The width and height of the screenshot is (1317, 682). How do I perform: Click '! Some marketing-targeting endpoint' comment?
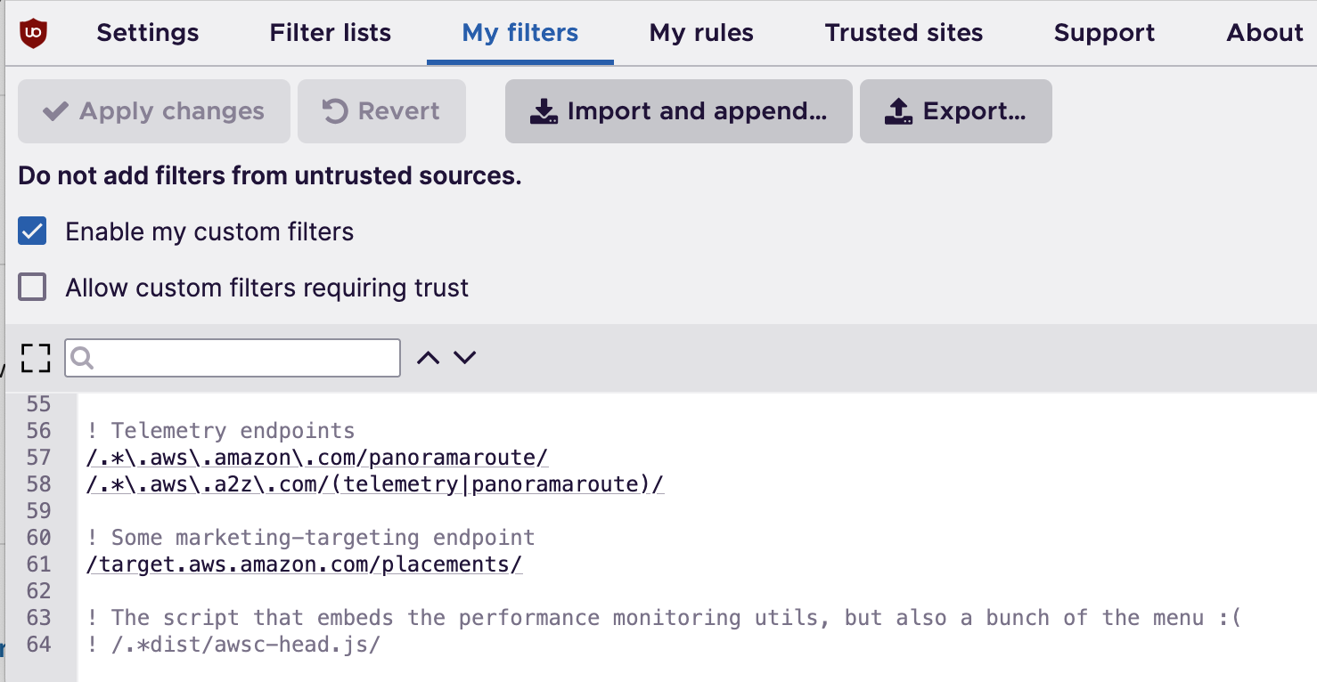tap(311, 538)
